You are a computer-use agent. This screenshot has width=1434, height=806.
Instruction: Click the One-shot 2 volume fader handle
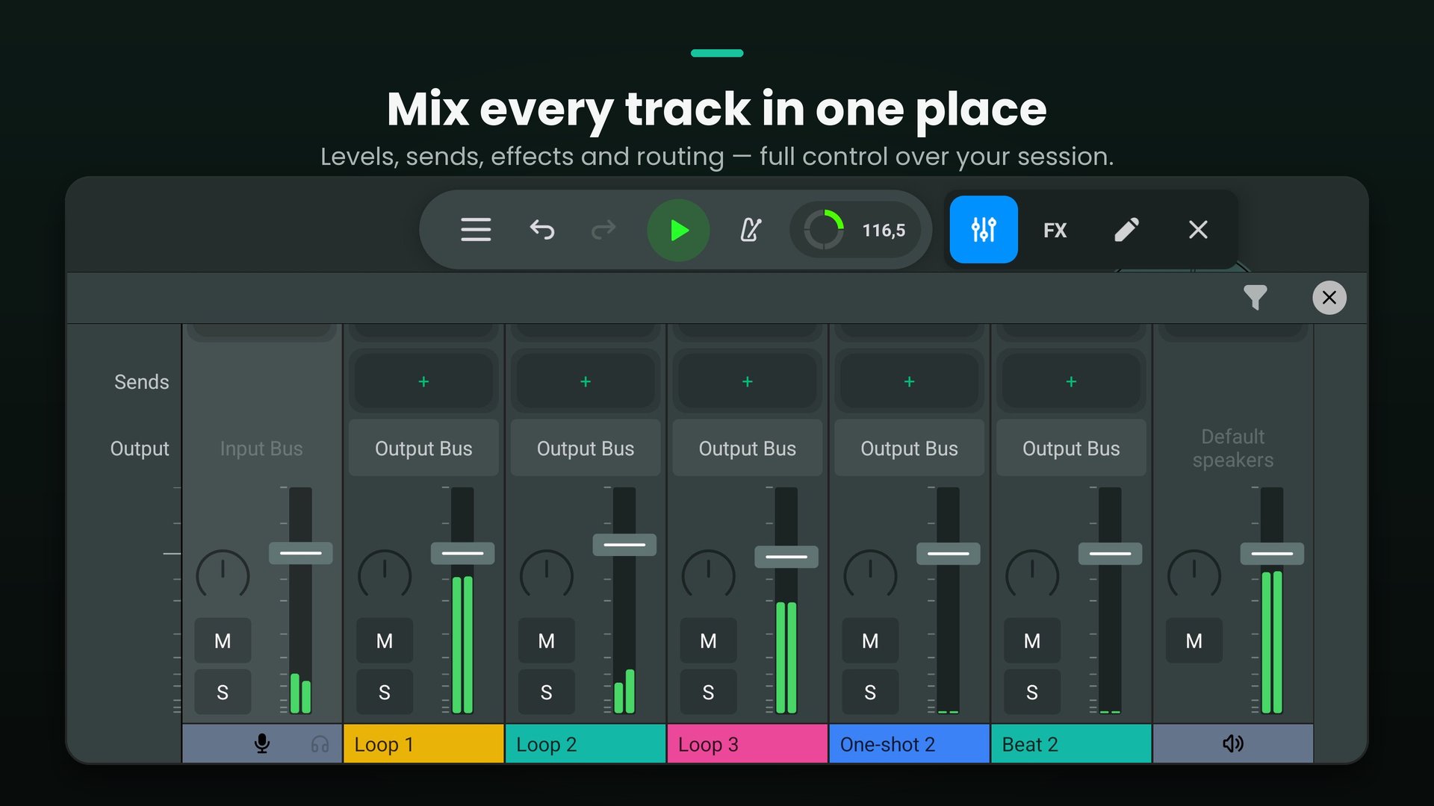948,553
